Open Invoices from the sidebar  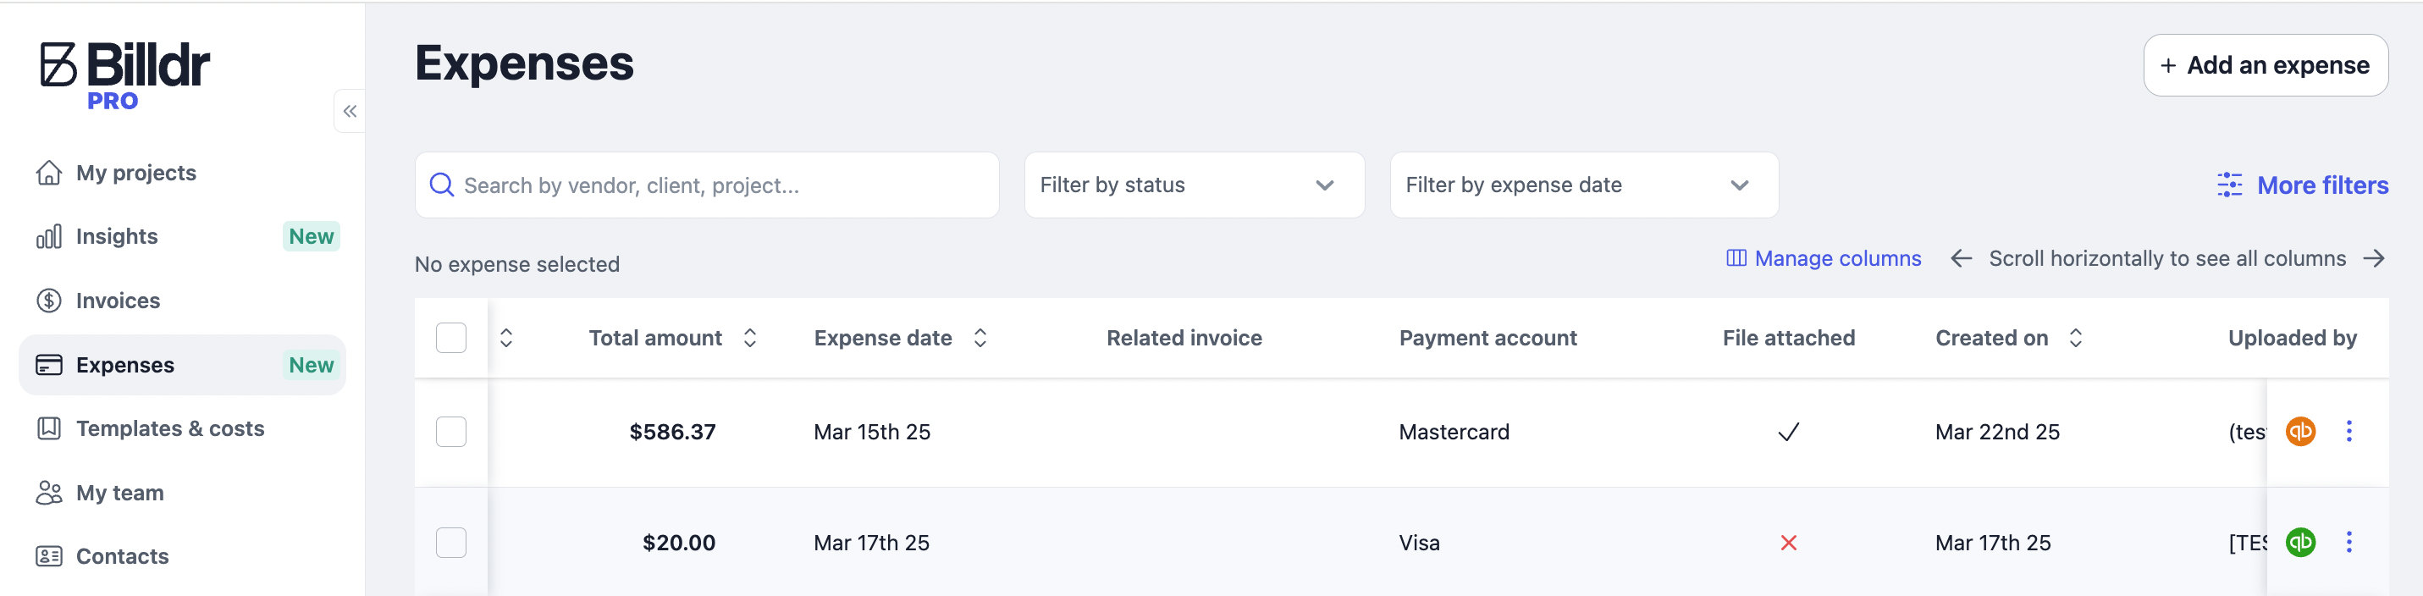point(118,301)
